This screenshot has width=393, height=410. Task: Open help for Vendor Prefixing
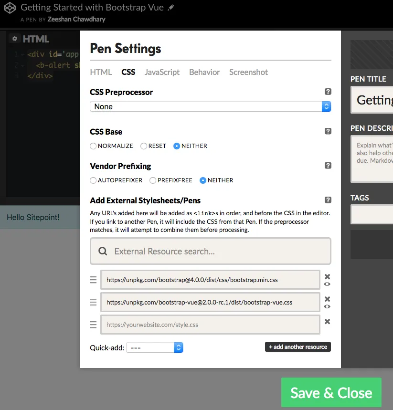[x=328, y=166]
